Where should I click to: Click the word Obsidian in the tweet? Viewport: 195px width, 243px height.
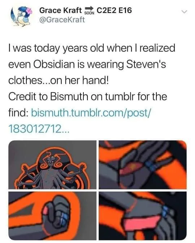tap(54, 64)
